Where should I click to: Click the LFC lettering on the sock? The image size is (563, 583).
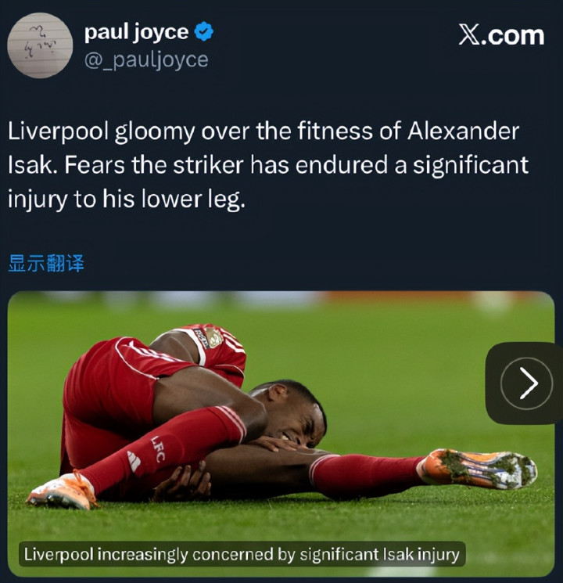(158, 448)
